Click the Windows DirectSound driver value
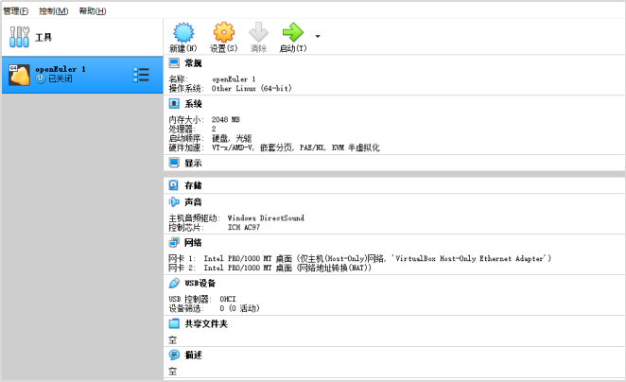This screenshot has height=382, width=626. click(x=266, y=217)
